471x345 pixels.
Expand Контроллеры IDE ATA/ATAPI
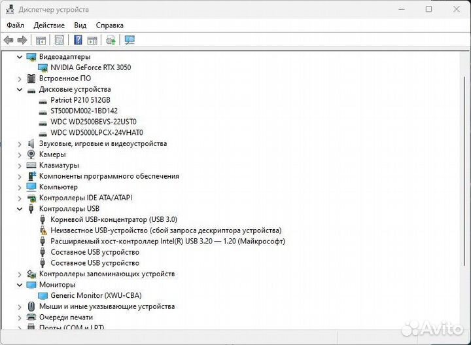20,198
